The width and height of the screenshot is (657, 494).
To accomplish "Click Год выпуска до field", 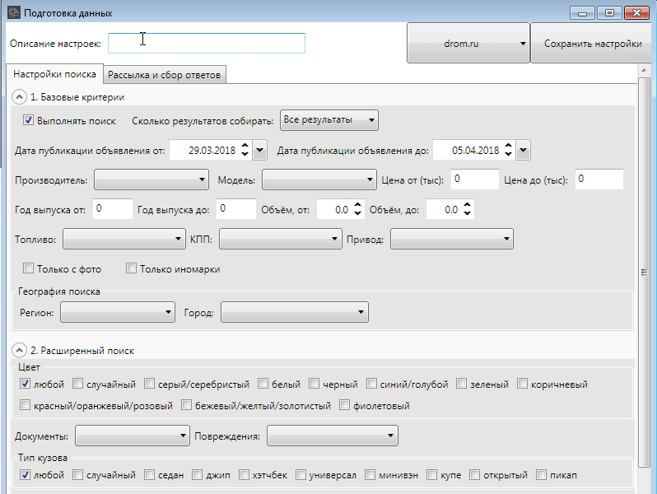I will point(236,208).
